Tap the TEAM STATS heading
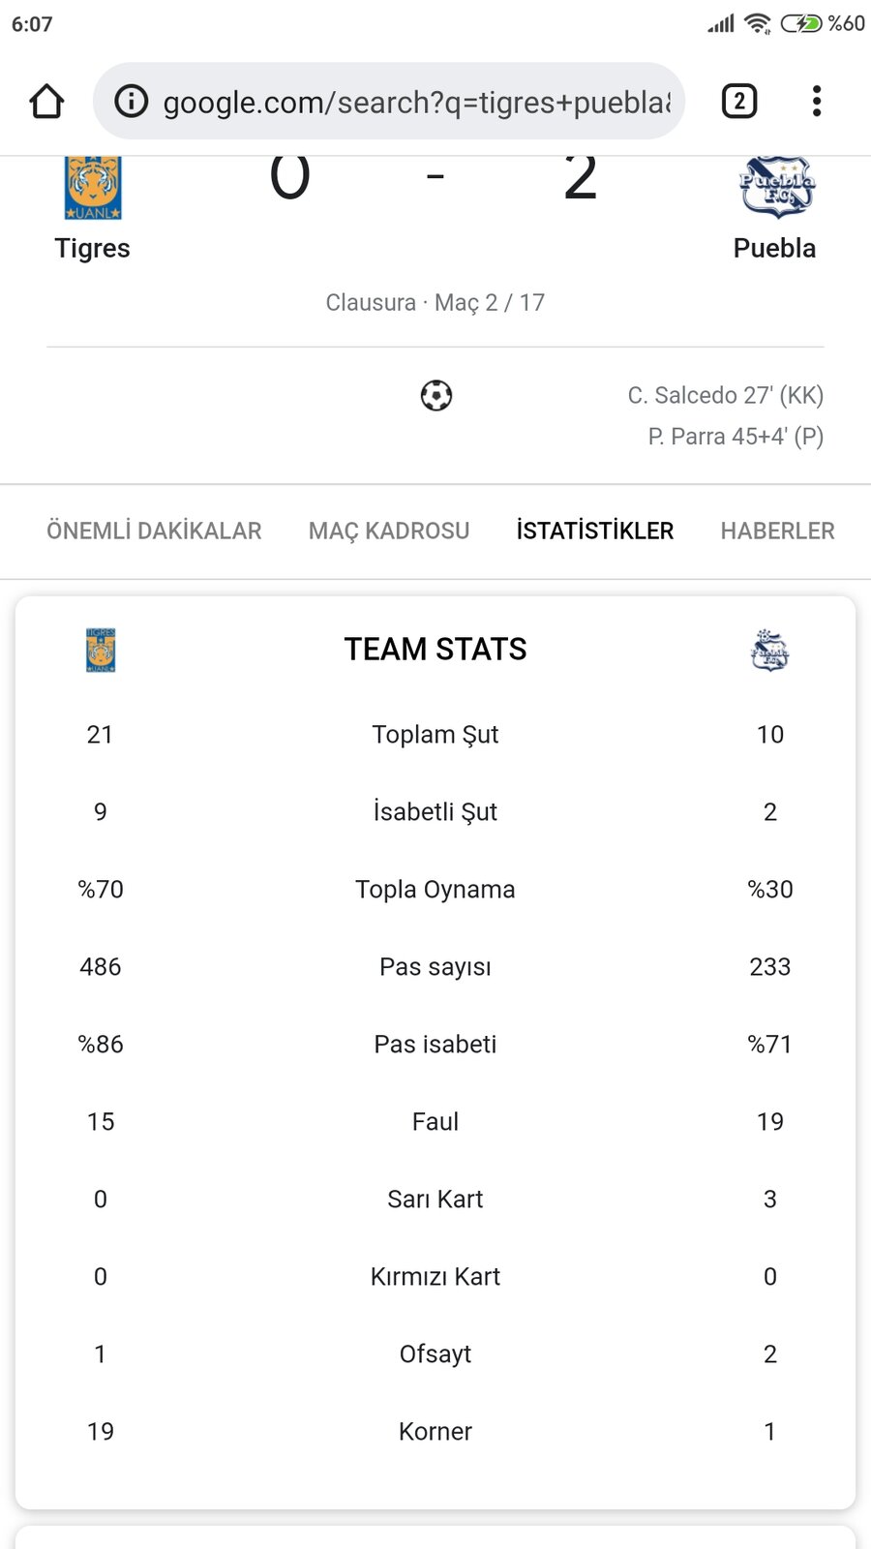Image resolution: width=871 pixels, height=1549 pixels. 435,649
